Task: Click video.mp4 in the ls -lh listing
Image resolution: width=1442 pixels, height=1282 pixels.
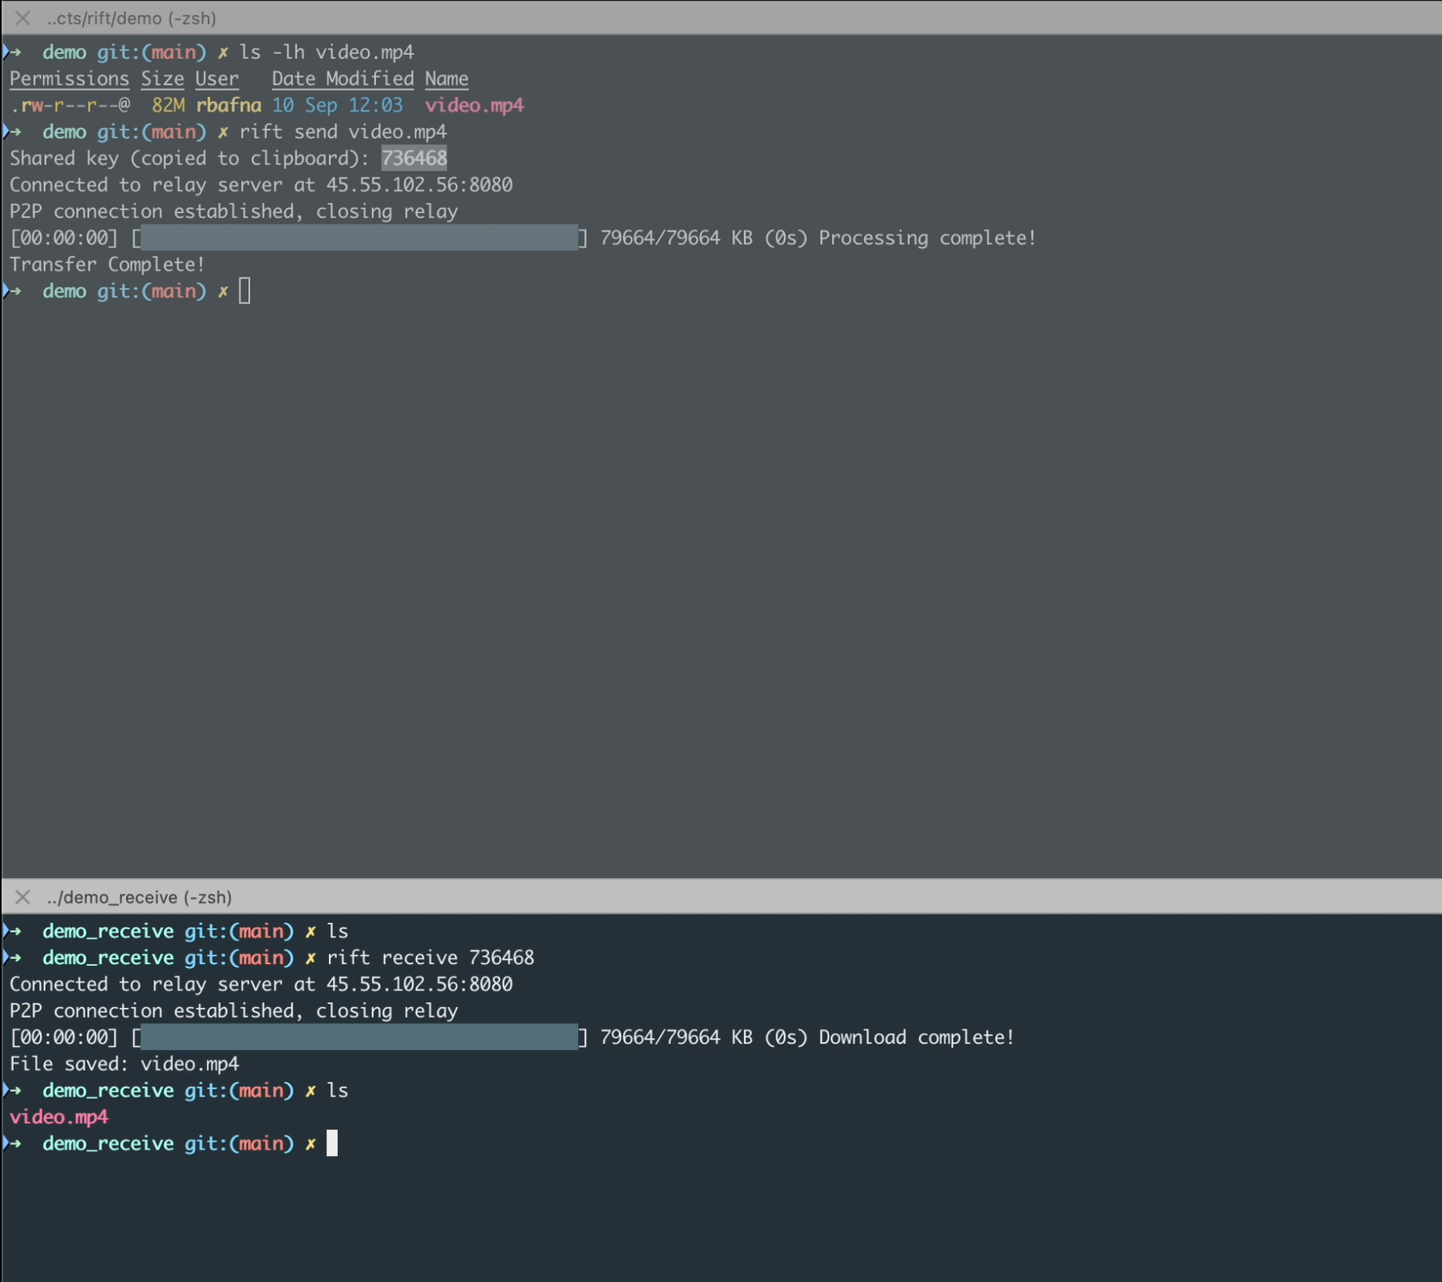Action: pos(474,105)
